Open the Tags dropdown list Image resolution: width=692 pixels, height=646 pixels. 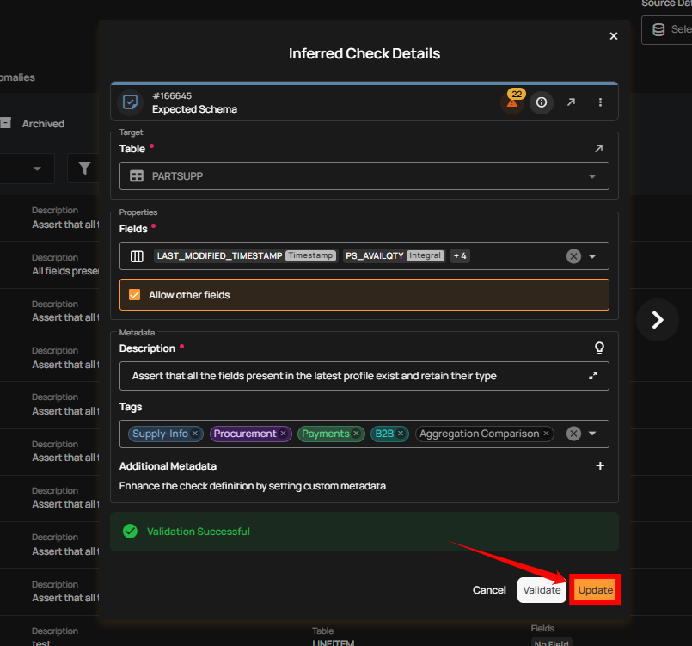pos(591,434)
